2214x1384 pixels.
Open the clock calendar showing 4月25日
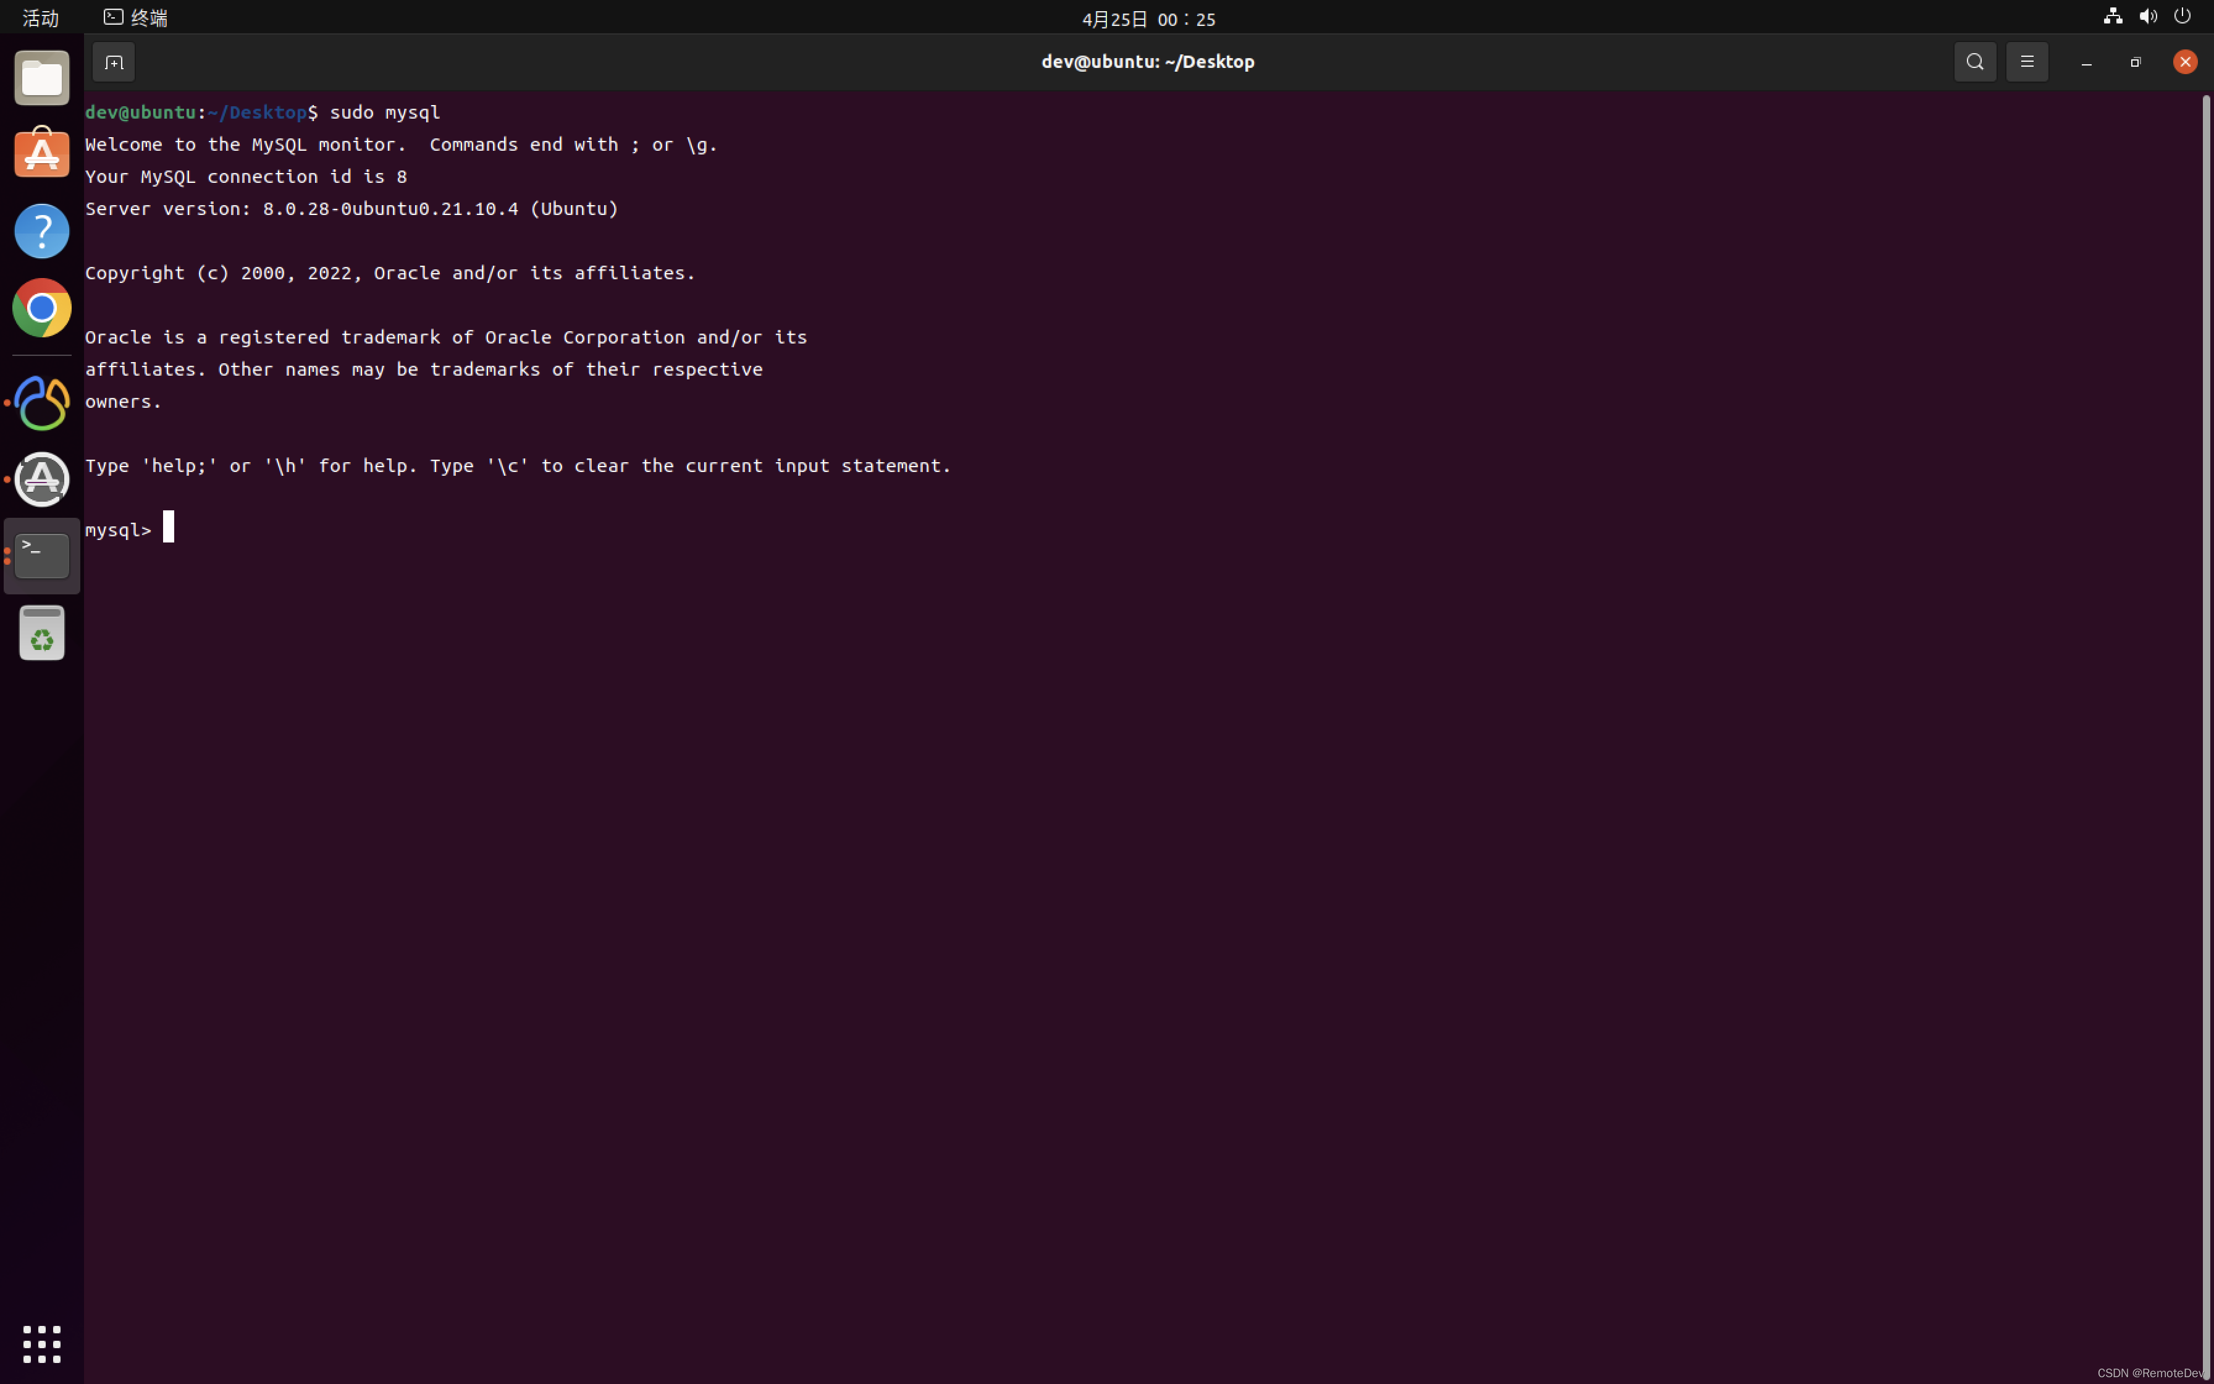click(1148, 19)
